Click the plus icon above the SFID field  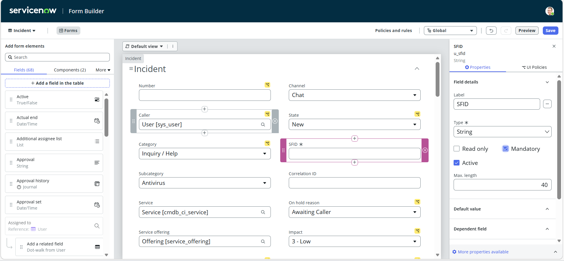coord(355,138)
